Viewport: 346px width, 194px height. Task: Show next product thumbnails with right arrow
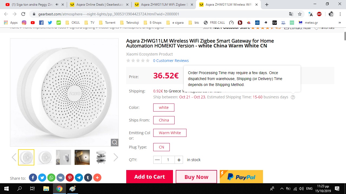coord(116,157)
